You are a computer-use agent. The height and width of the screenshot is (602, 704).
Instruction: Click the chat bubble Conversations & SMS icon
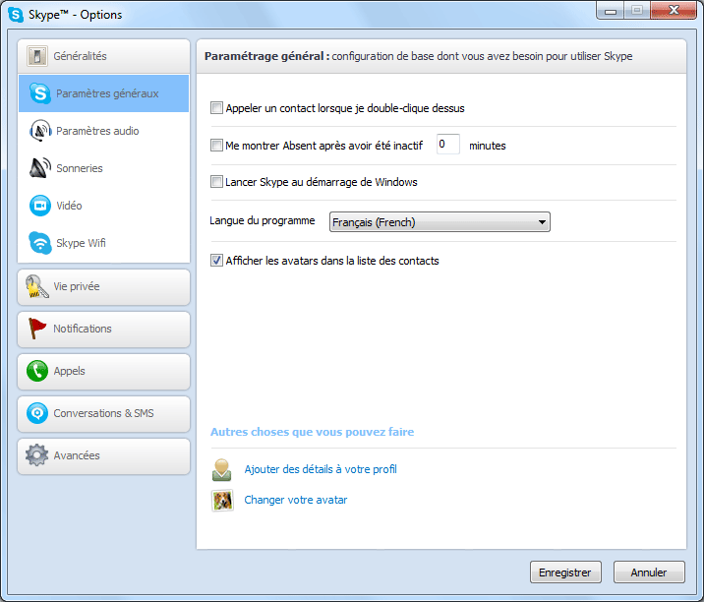click(x=36, y=413)
